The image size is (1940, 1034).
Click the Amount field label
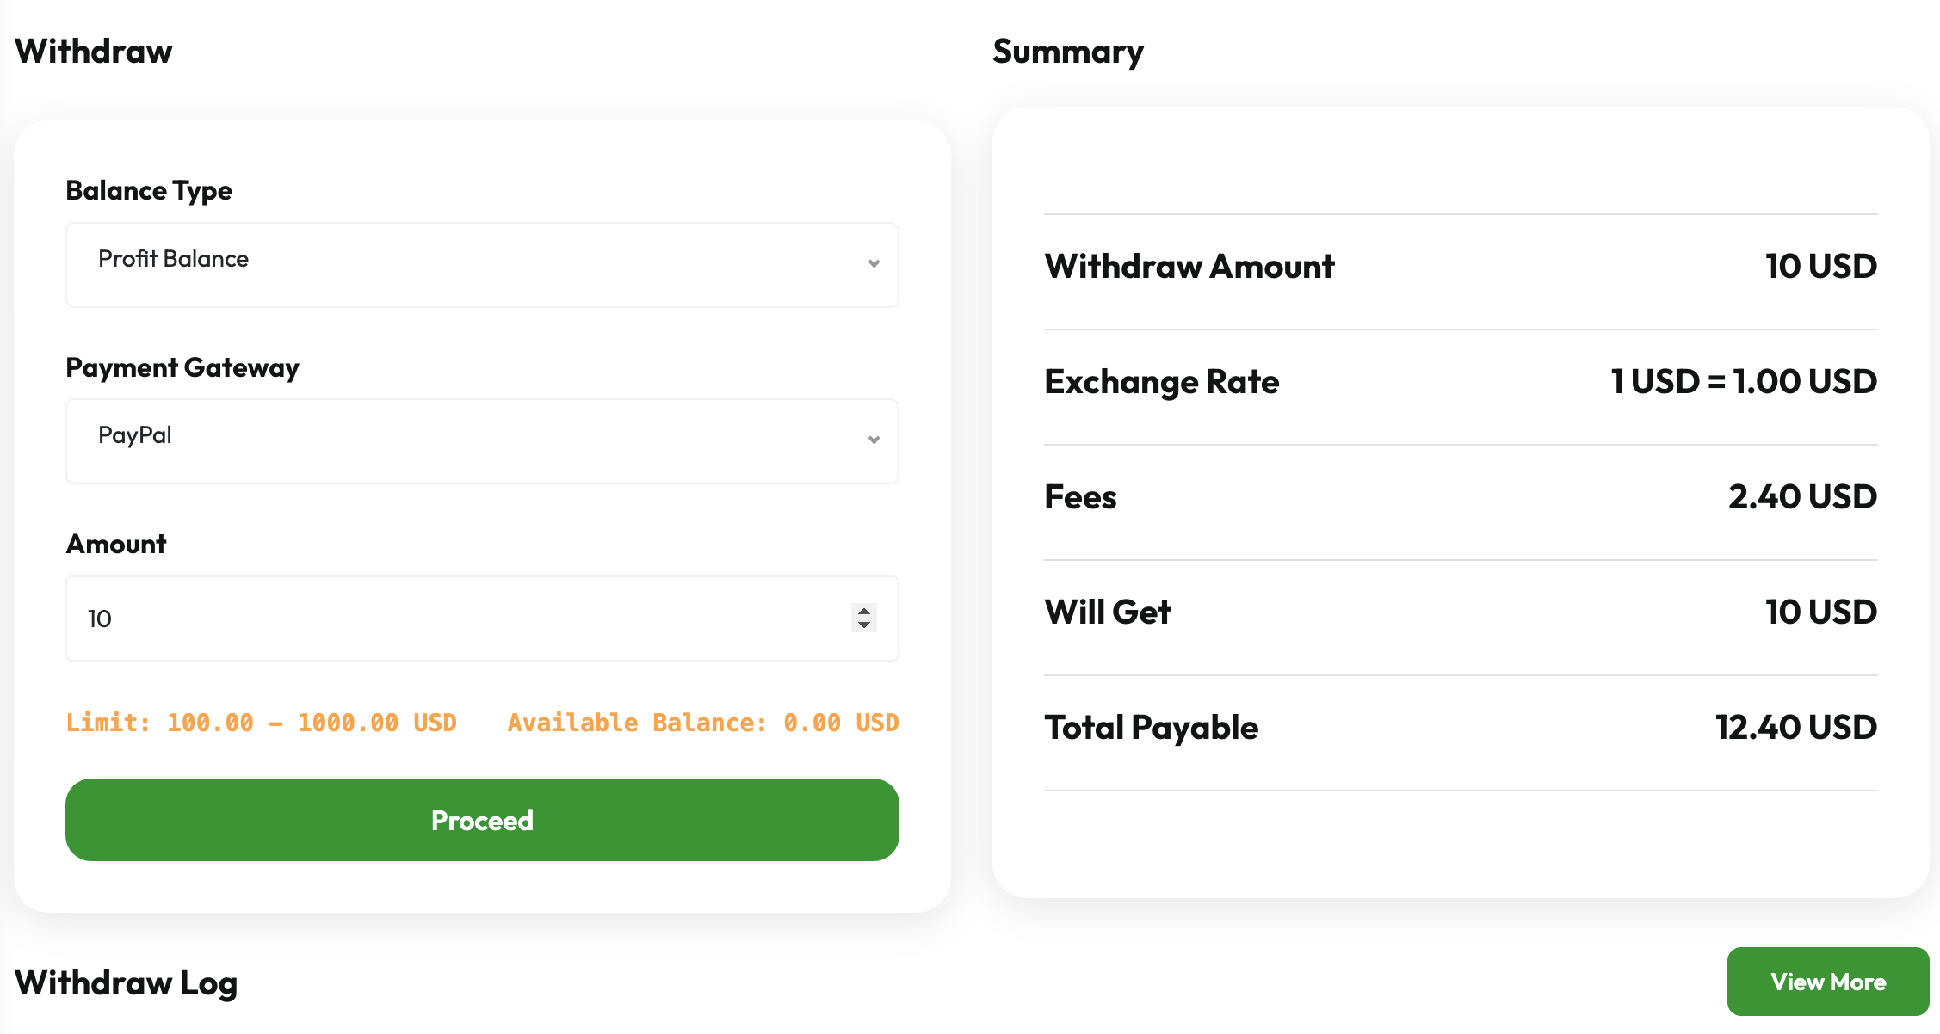pos(116,544)
